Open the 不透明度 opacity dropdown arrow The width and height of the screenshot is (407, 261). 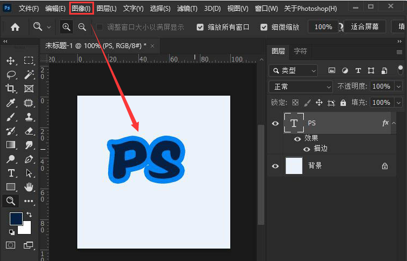pos(399,86)
